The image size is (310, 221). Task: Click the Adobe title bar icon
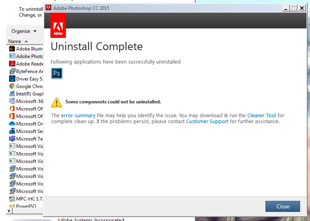pos(49,8)
